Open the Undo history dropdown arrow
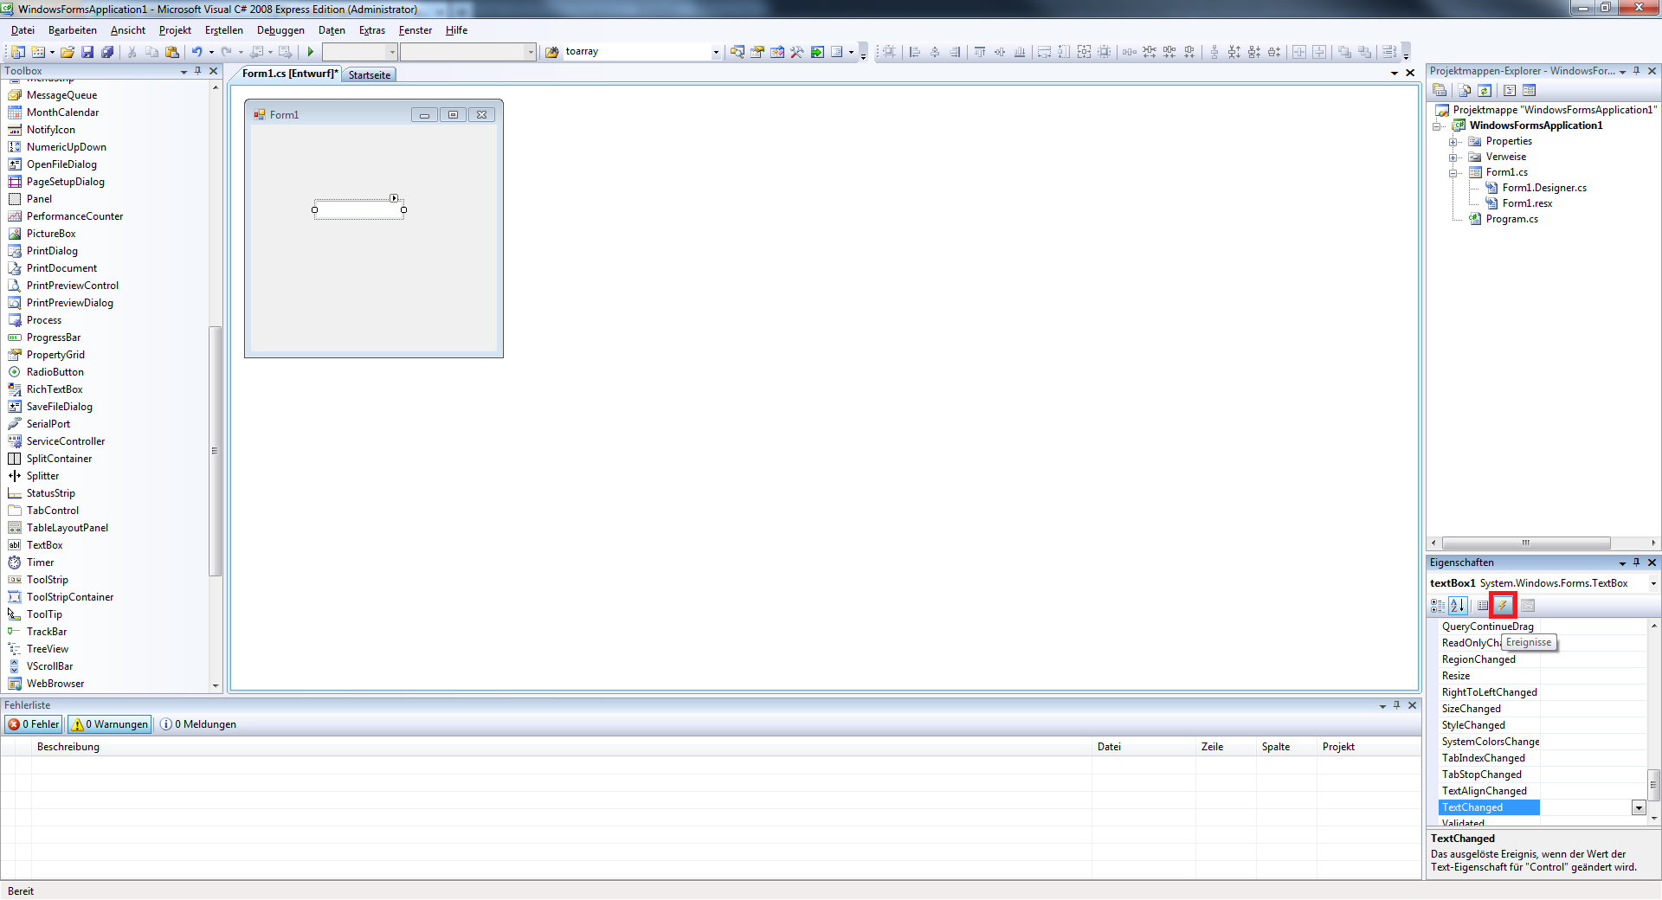Screen dimensions: 1662x900 click(x=211, y=52)
